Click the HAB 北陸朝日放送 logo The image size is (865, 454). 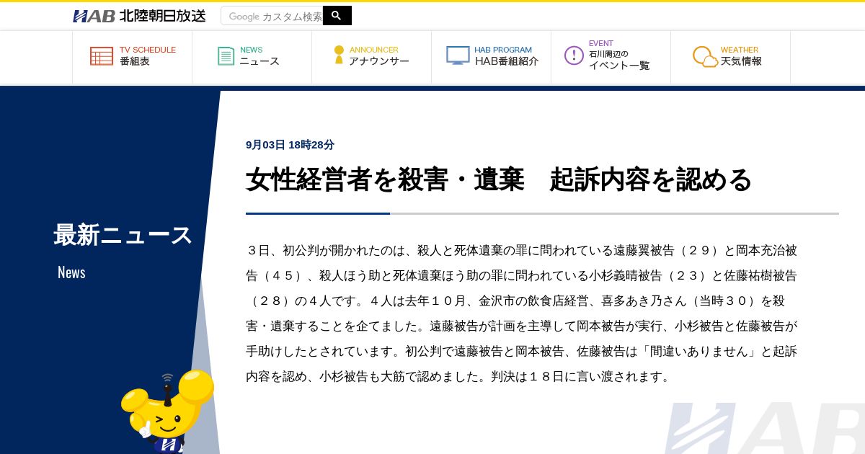click(x=139, y=16)
